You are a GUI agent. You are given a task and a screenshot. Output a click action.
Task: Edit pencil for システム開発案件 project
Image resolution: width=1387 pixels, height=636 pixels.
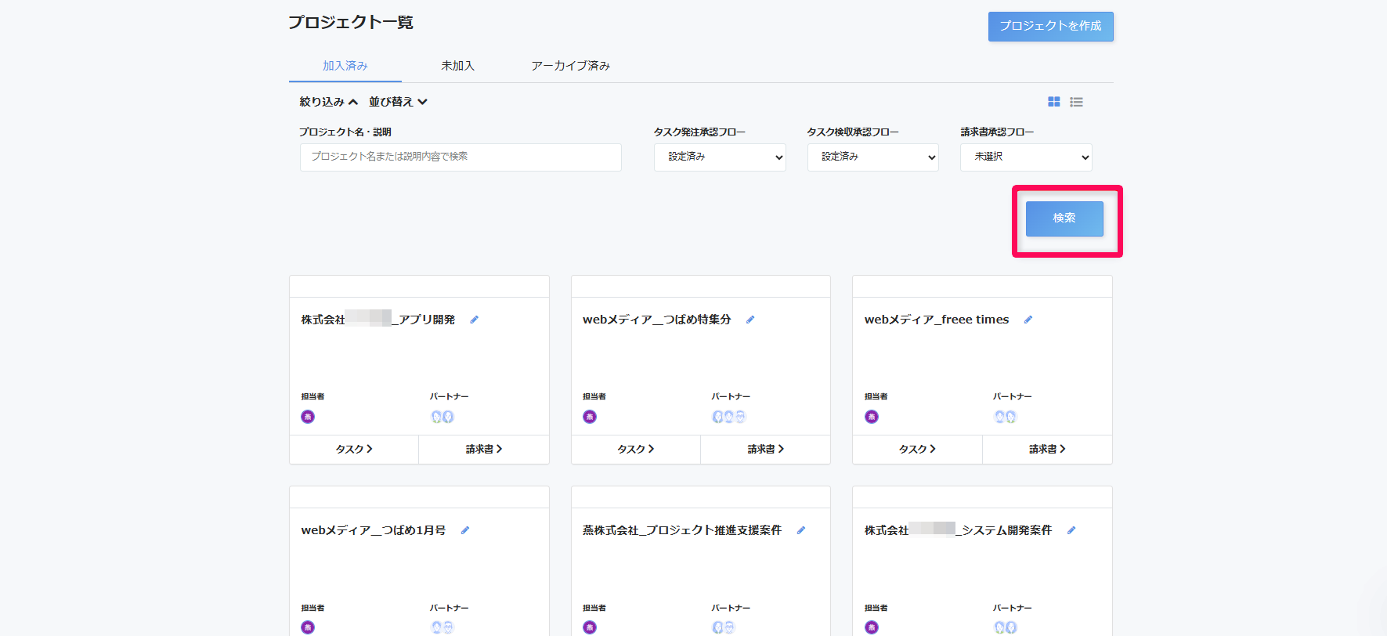click(x=1071, y=530)
